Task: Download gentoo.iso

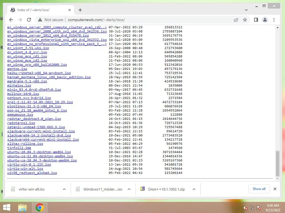Action: pyautogui.click(x=17, y=69)
